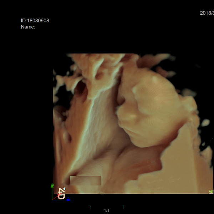Click the center of the 3D rendered ultrasound image
The image size is (214, 214).
[x=130, y=123]
